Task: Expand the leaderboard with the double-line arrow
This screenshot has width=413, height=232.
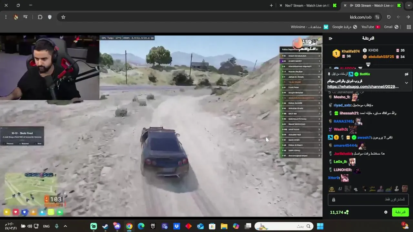Action: pos(368,64)
